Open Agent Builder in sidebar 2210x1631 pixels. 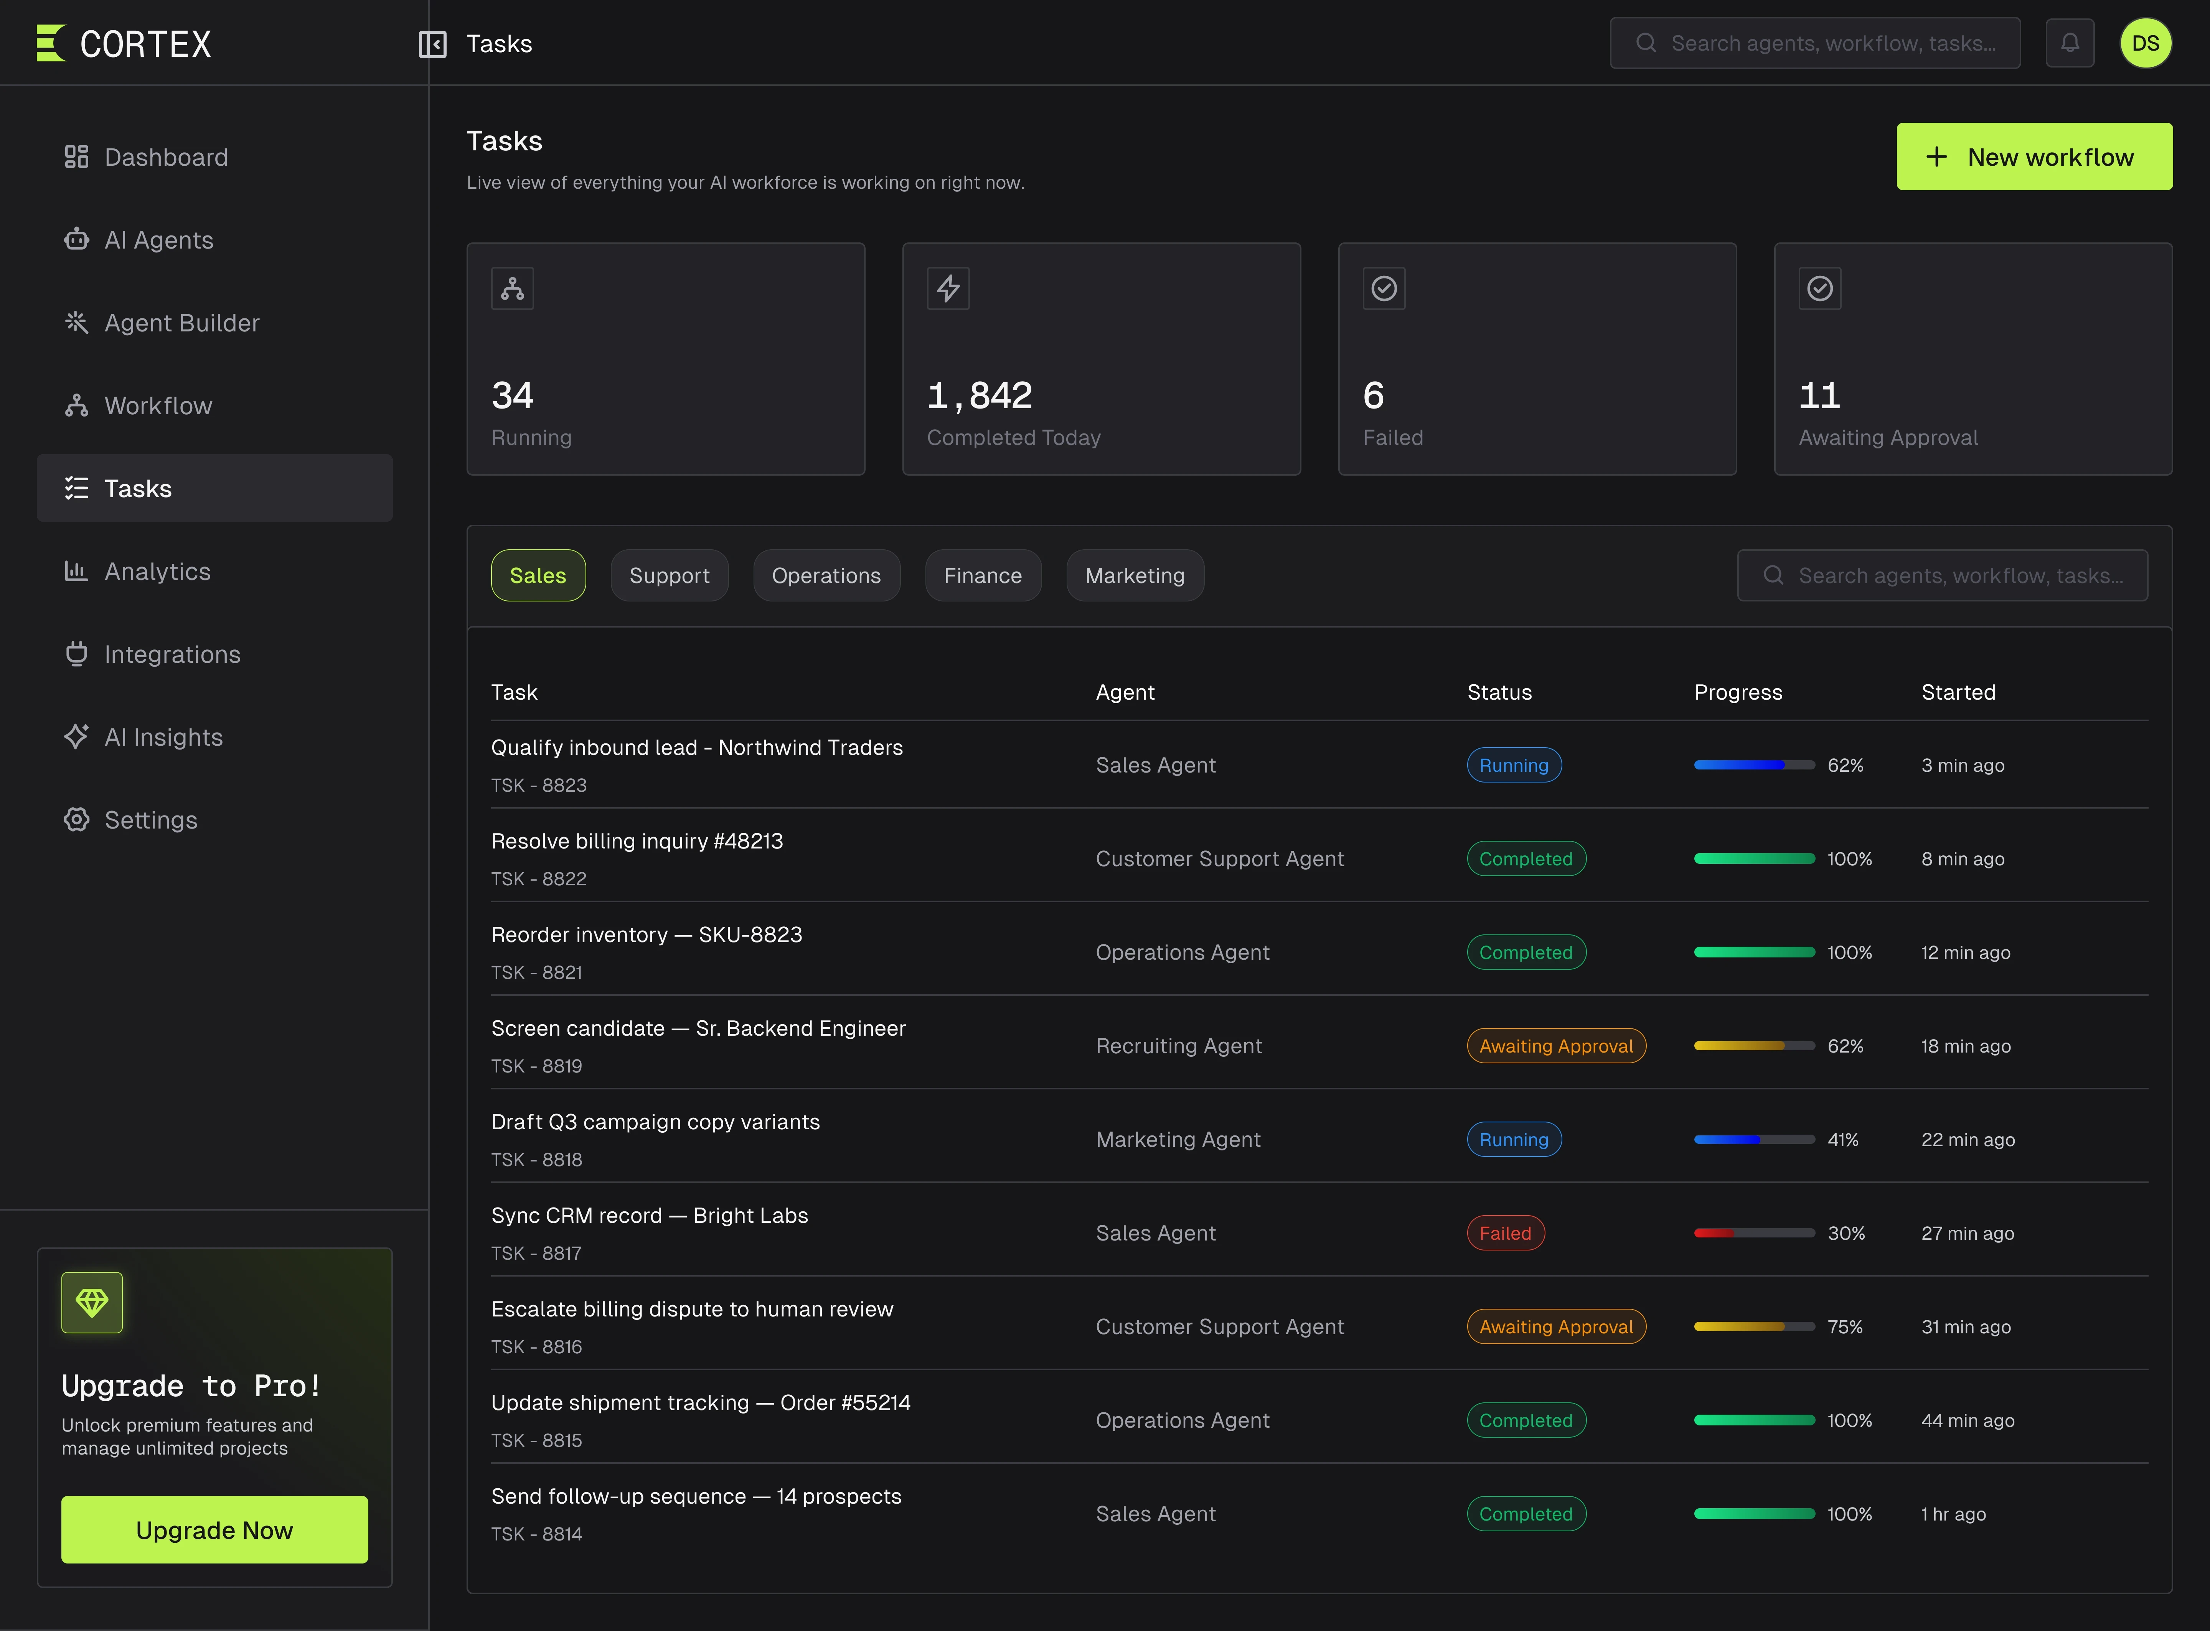pyautogui.click(x=214, y=323)
